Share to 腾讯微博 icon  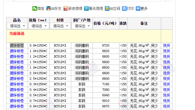pyautogui.click(x=86, y=8)
